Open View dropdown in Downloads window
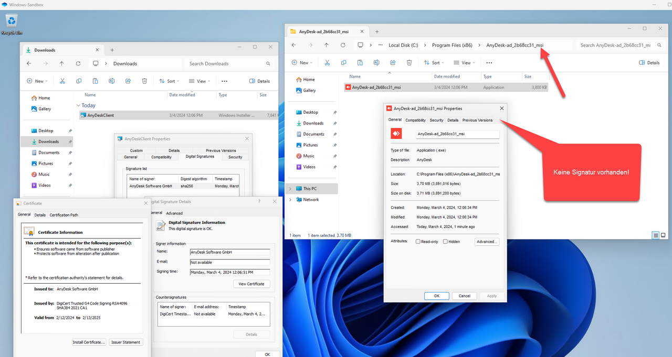 199,81
